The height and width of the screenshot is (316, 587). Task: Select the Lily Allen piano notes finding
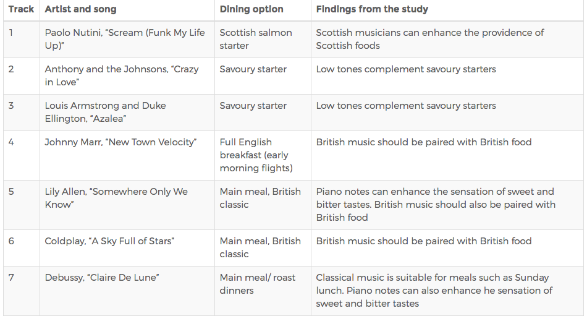(436, 204)
